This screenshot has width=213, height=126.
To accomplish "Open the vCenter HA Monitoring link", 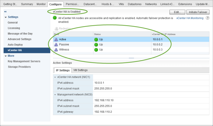I will pyautogui.click(x=190, y=18).
